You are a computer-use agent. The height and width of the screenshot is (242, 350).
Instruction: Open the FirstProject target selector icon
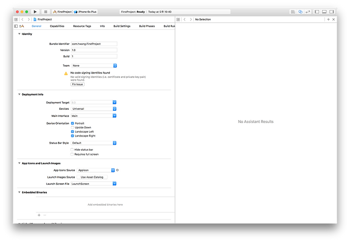[22, 26]
